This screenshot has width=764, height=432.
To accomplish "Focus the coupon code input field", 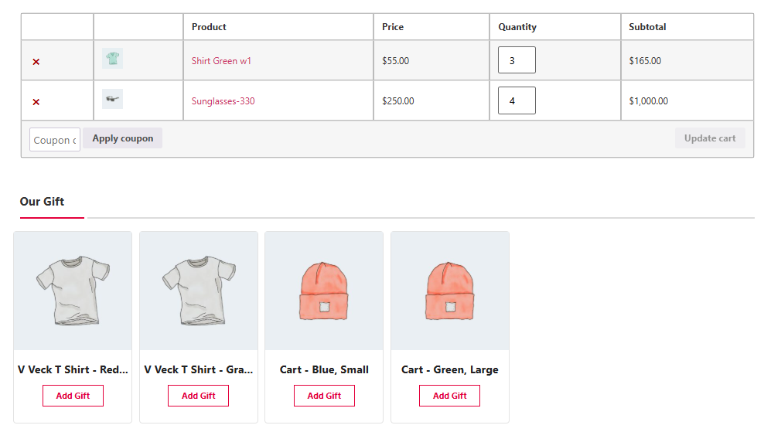I will pos(55,140).
